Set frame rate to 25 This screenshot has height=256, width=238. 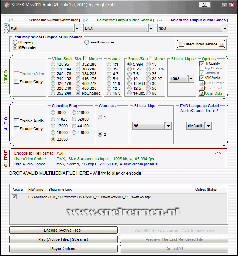pyautogui.click(x=148, y=74)
